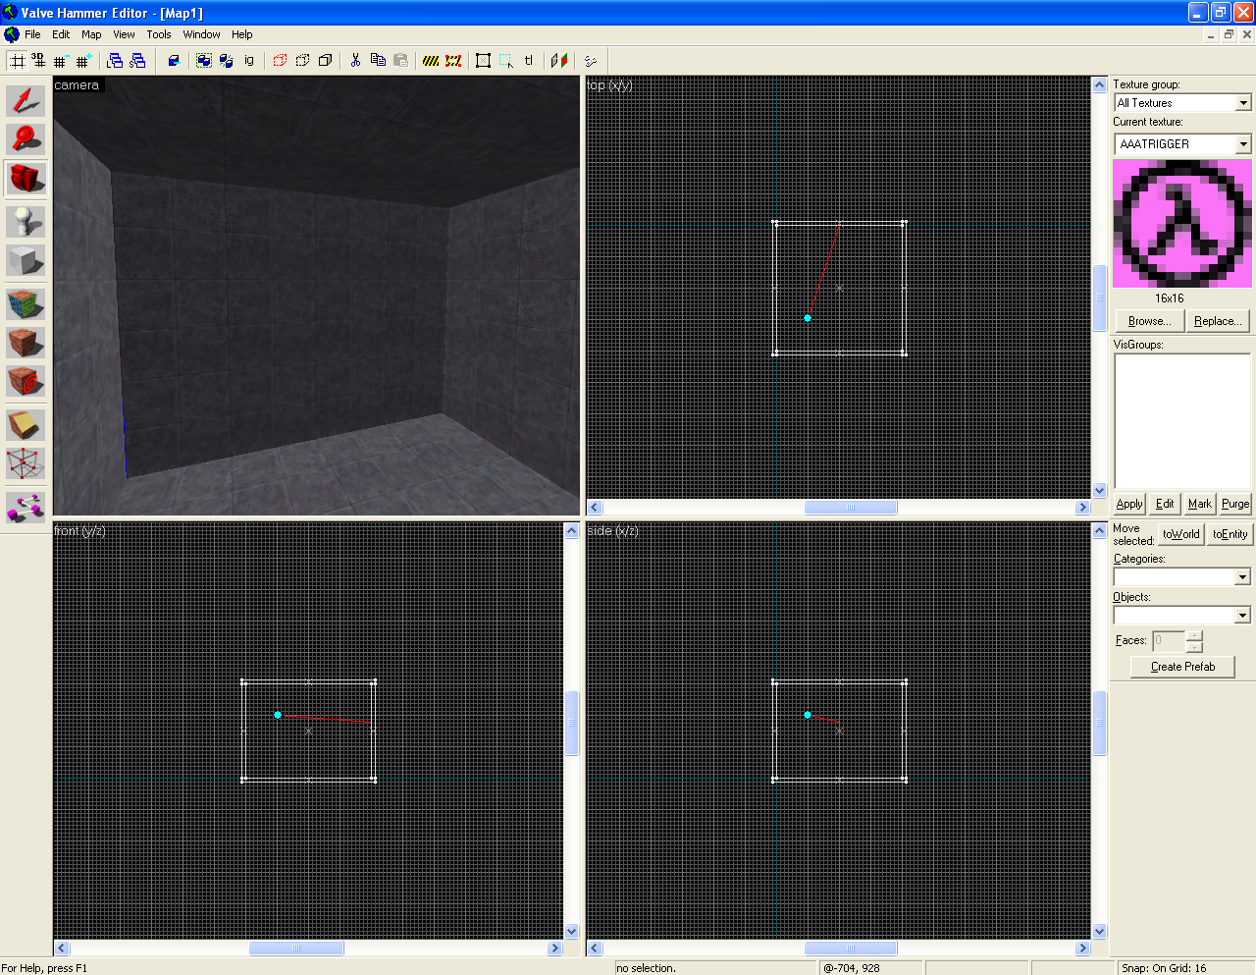Click the Browse... texture button

1150,321
